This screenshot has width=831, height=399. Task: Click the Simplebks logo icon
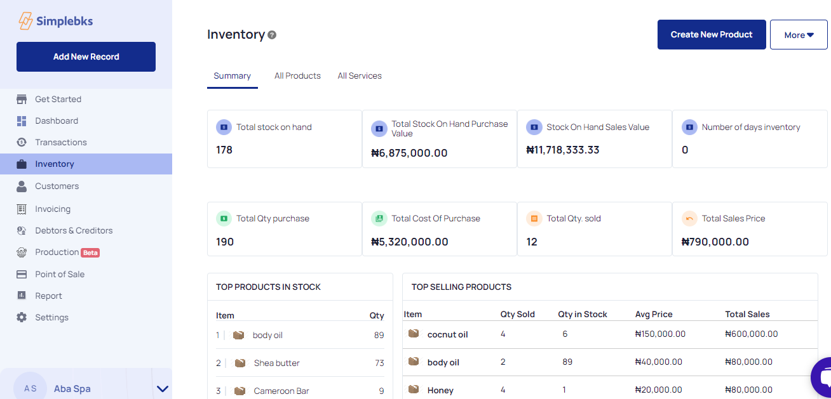pyautogui.click(x=25, y=21)
